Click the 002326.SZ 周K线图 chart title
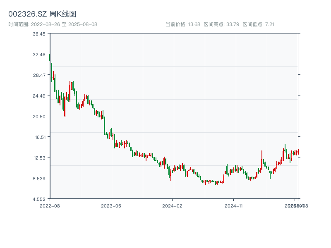331x248 pixels. pos(42,14)
